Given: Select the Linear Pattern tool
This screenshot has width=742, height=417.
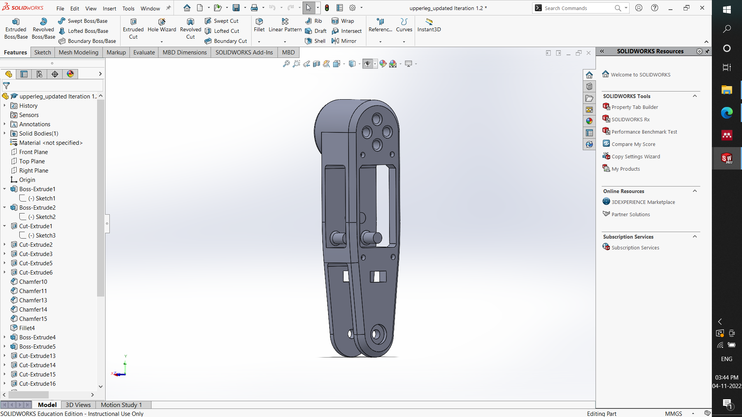Looking at the screenshot, I should click(285, 25).
